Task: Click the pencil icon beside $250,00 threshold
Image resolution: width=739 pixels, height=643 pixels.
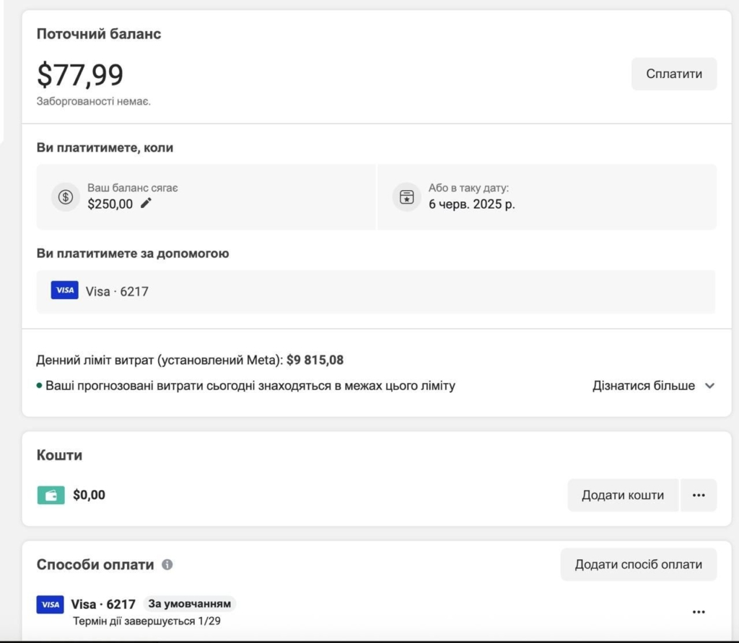Action: tap(147, 204)
